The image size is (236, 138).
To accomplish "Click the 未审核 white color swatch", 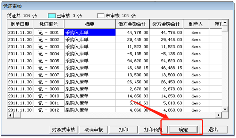I will 100,15.
